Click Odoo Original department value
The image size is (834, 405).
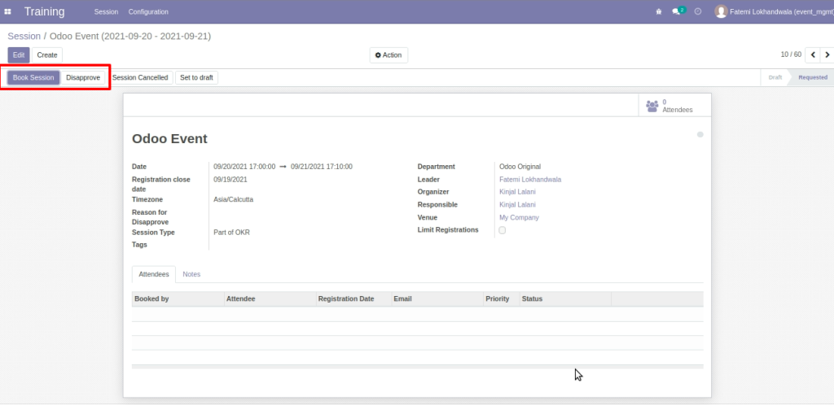[x=520, y=167]
